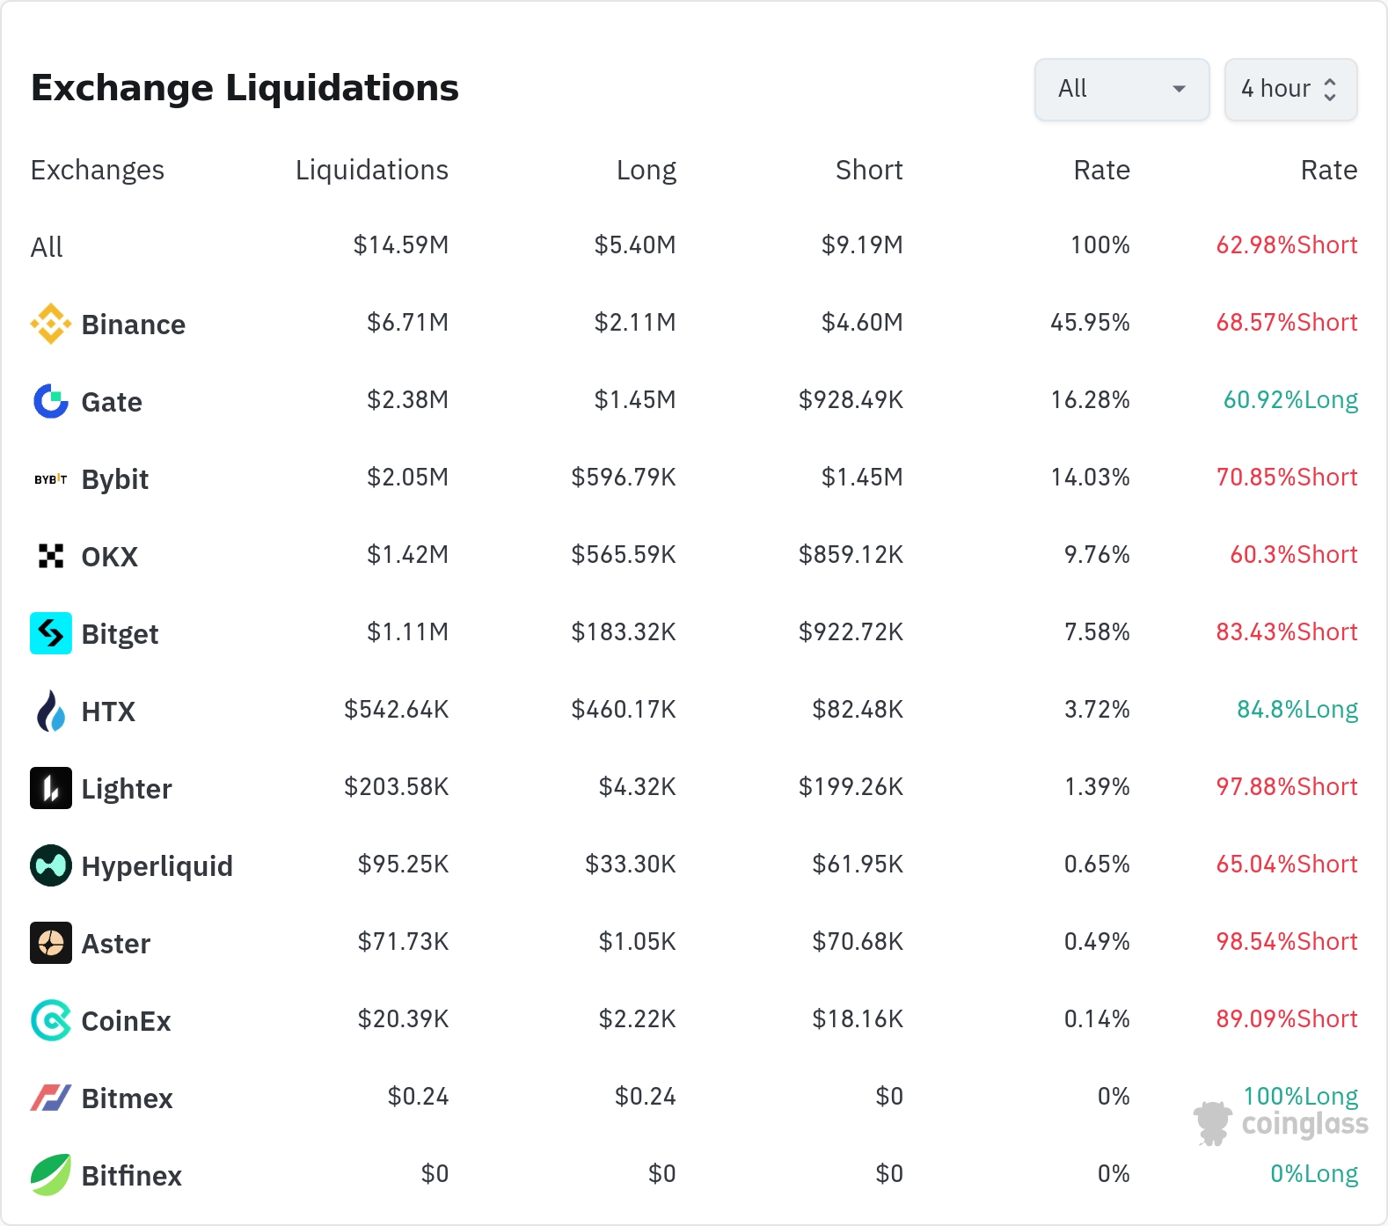This screenshot has height=1226, width=1388.
Task: Click the Binance logo icon
Action: pos(51,324)
